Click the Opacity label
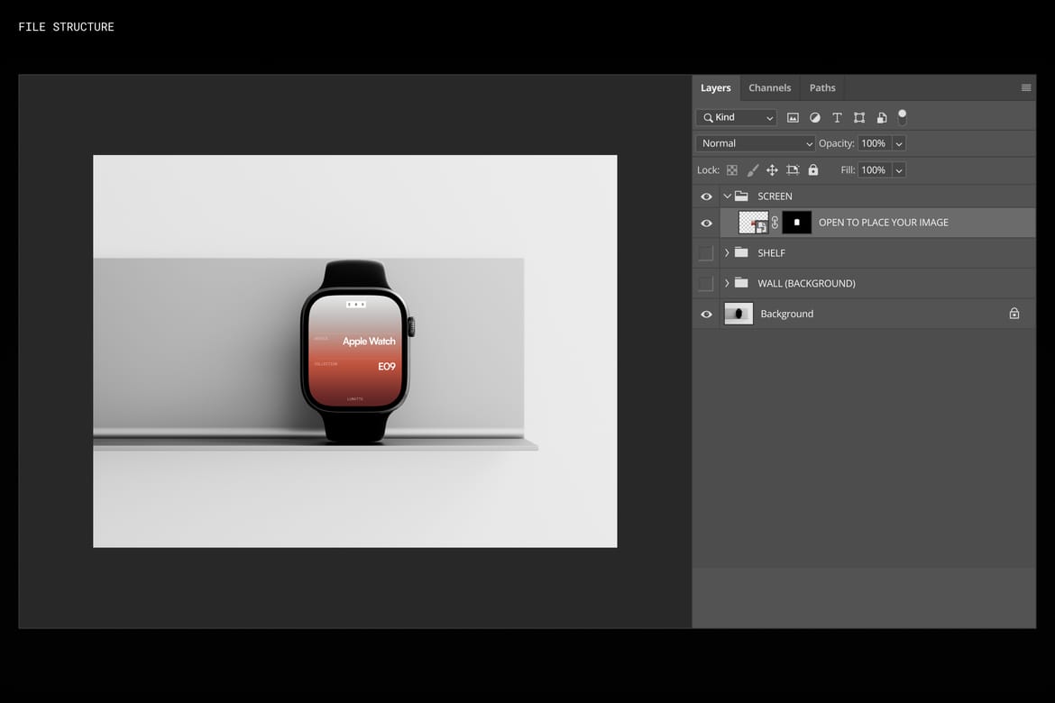Screen dimensions: 1055x703 click(836, 143)
